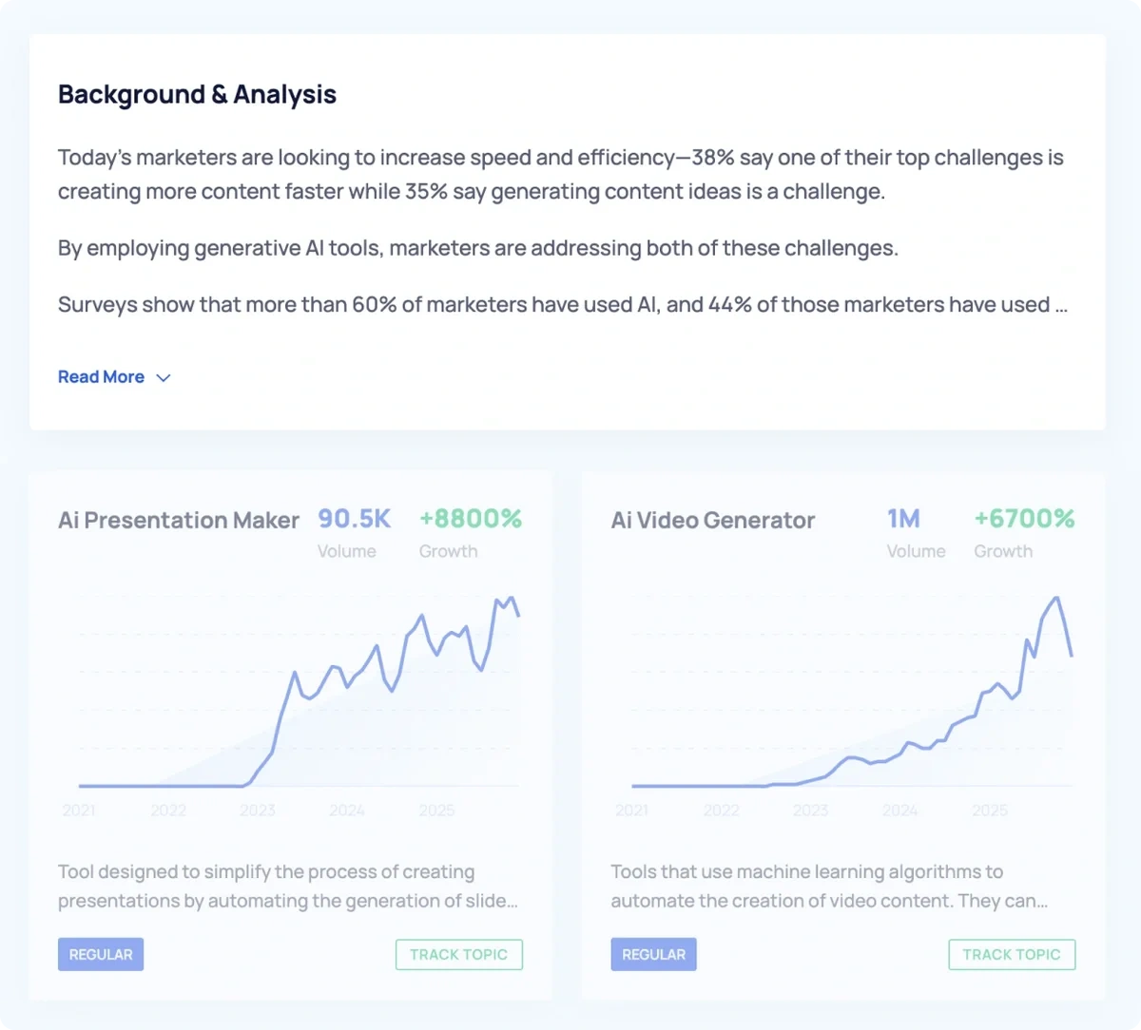Screen dimensions: 1141x1030
Task: Click the +6700% growth value
Action: coord(1023,518)
